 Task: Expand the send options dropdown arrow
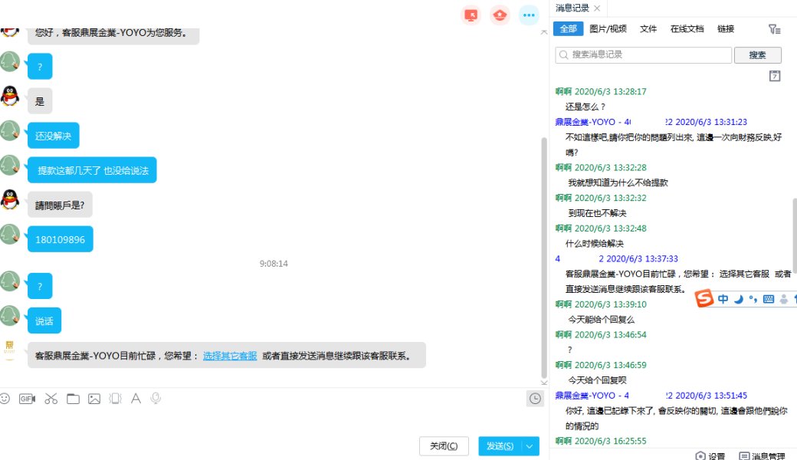coord(530,446)
